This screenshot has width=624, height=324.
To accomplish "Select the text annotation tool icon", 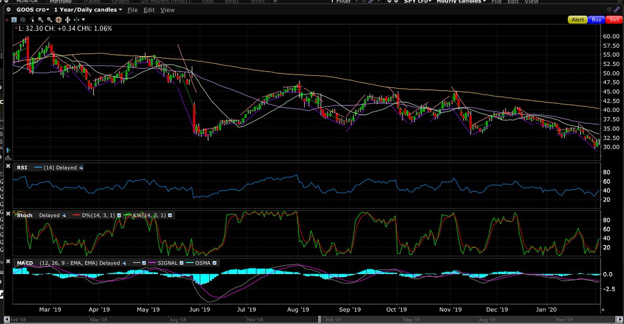I will (x=14, y=20).
